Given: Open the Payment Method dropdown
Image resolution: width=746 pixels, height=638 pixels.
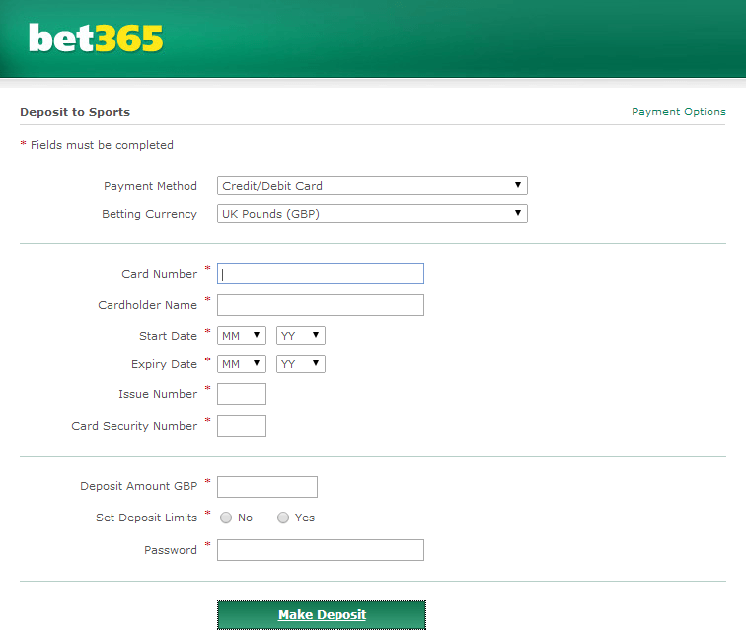Looking at the screenshot, I should 372,186.
